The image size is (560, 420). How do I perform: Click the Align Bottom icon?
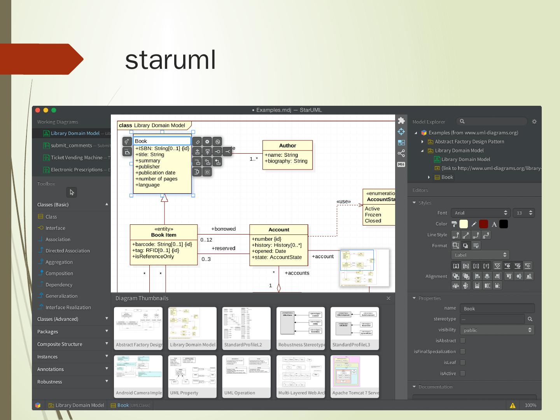click(529, 276)
